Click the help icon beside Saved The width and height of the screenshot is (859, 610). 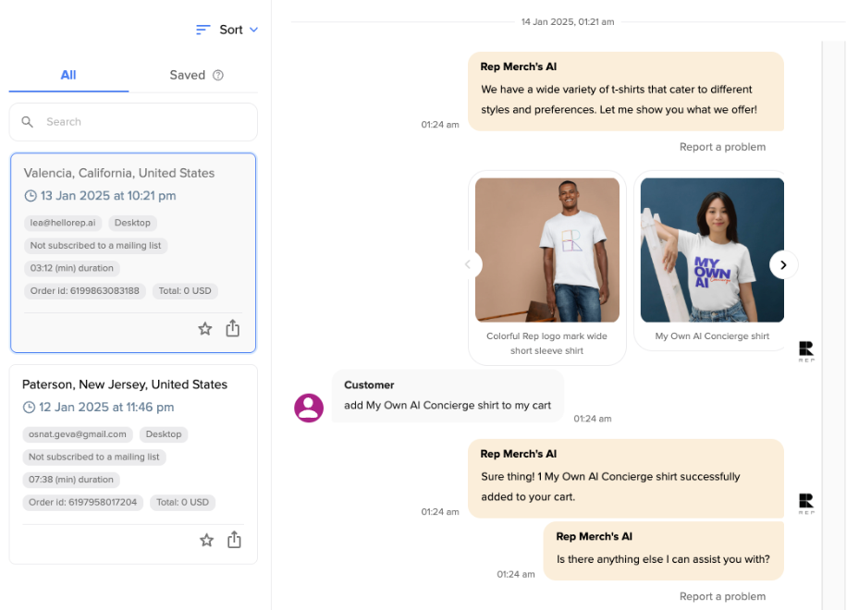pyautogui.click(x=218, y=76)
